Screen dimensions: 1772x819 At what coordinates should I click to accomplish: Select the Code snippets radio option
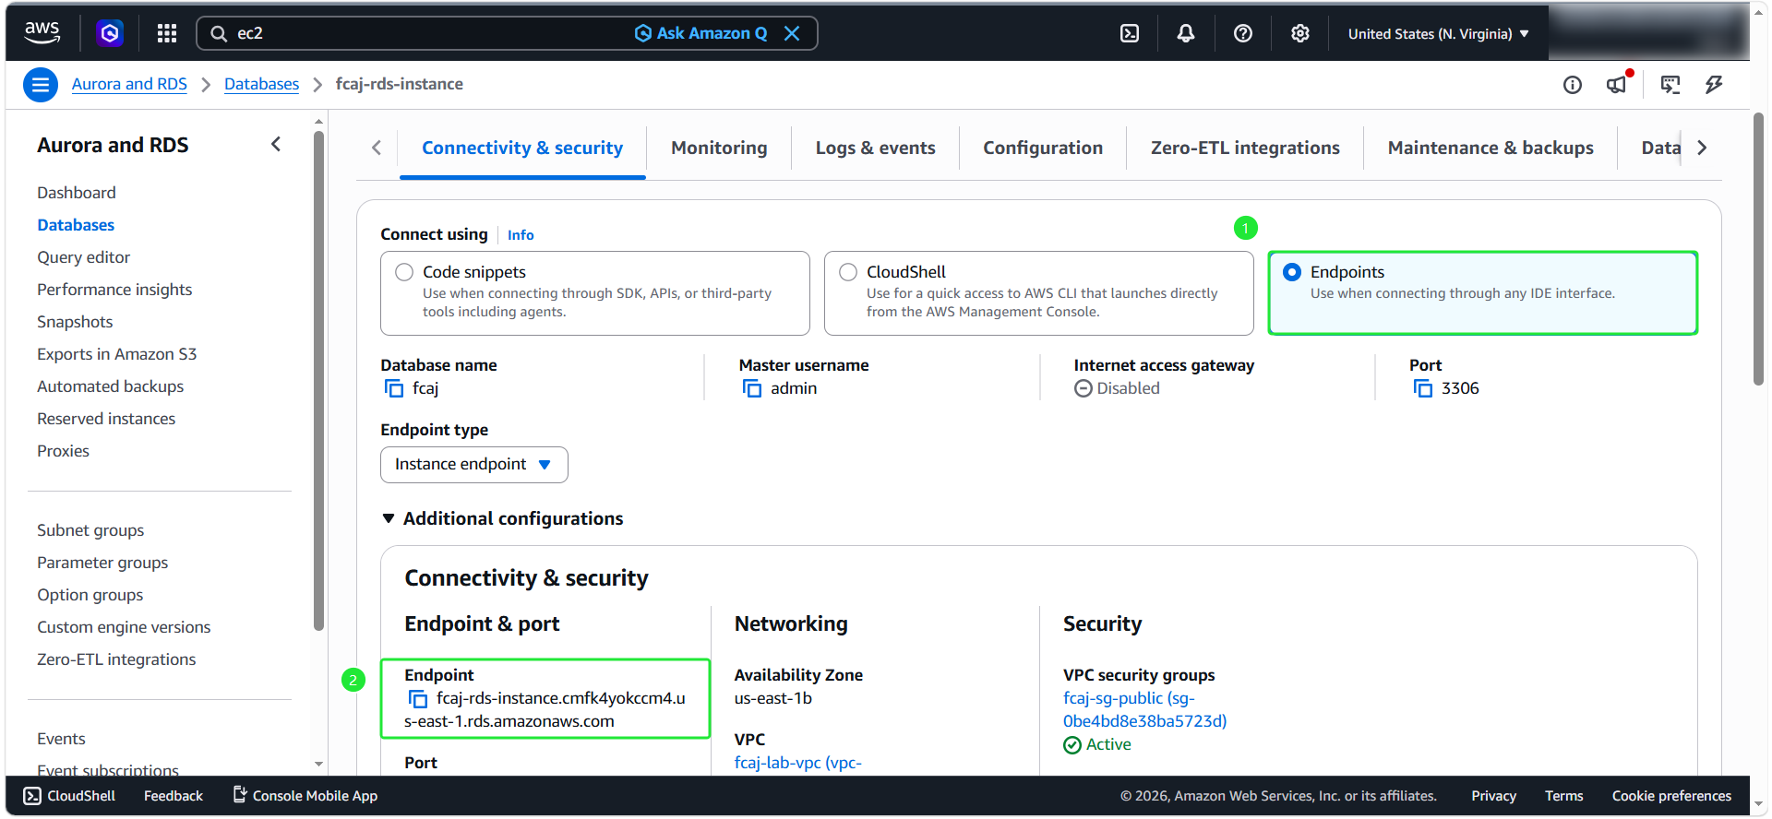pos(404,272)
